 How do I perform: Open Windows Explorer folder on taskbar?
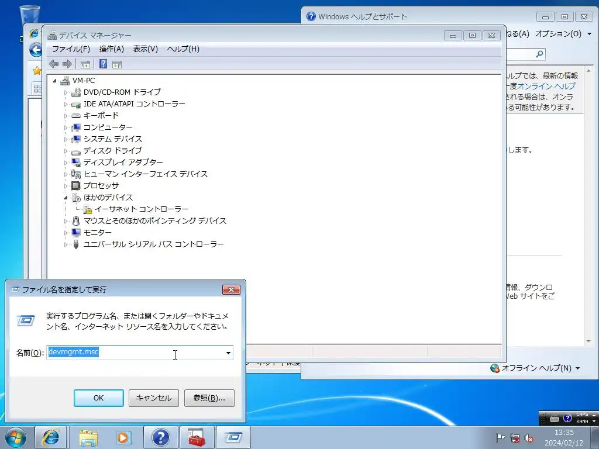[x=88, y=437]
